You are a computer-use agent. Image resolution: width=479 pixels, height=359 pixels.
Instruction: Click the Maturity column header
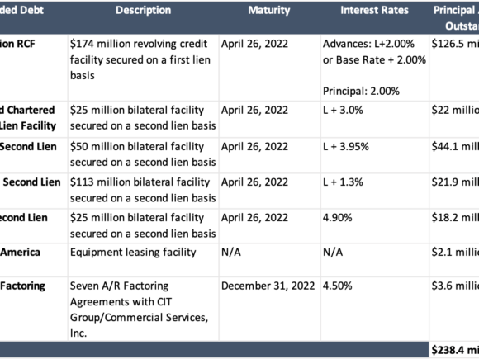pyautogui.click(x=269, y=11)
